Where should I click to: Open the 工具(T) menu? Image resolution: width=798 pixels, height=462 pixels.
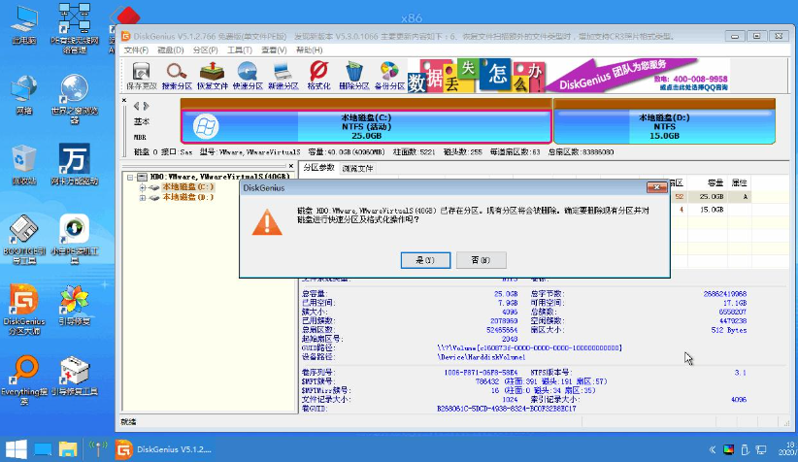[x=239, y=49]
